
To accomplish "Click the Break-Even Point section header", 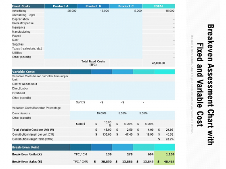I will [41, 147].
